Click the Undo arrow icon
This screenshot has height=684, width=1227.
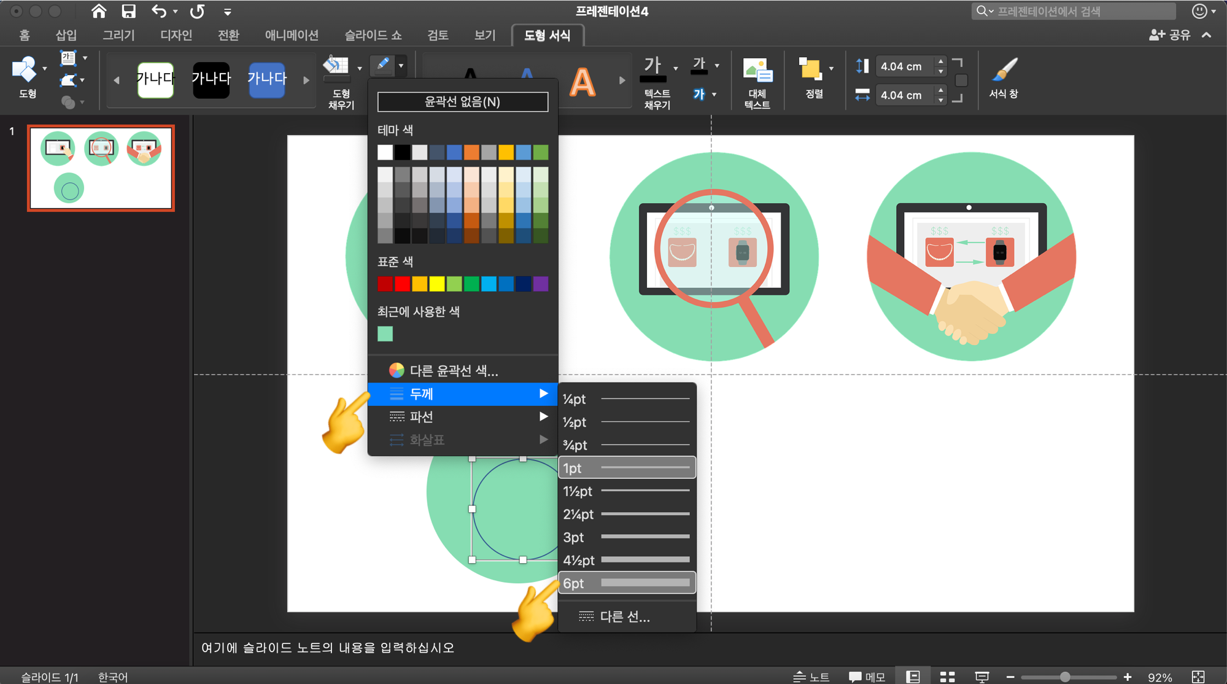159,11
